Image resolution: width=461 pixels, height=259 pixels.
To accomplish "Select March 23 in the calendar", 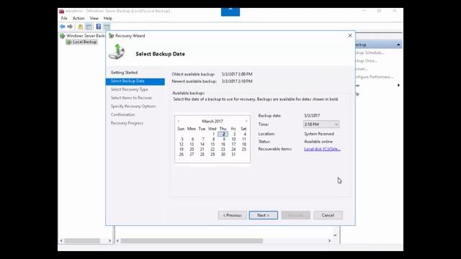I will 223,149.
